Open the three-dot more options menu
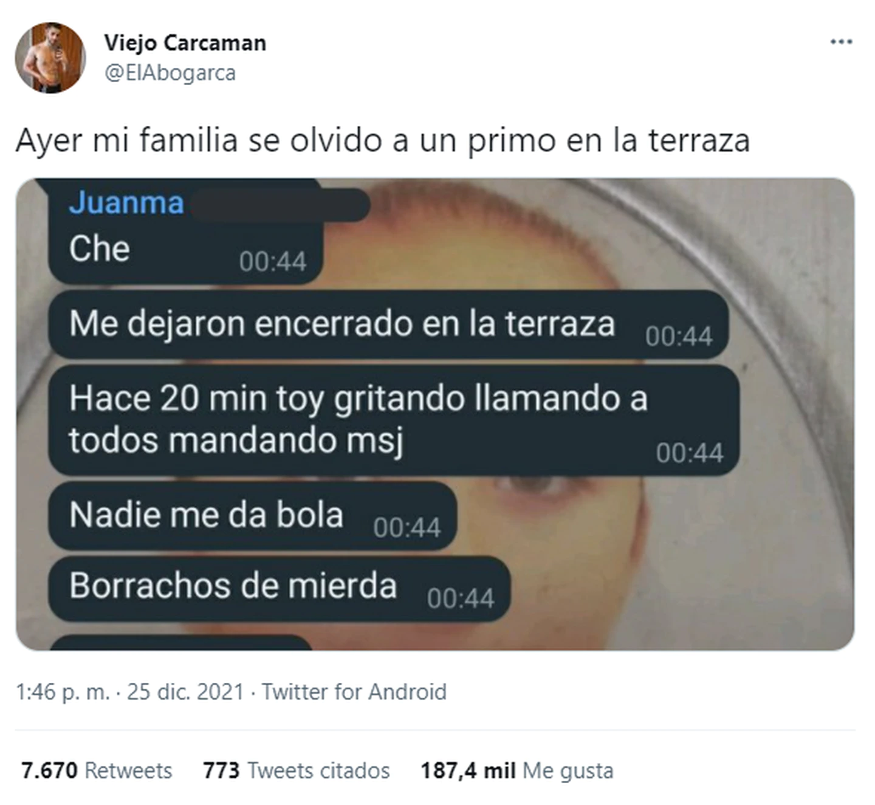The image size is (875, 805). tap(841, 42)
